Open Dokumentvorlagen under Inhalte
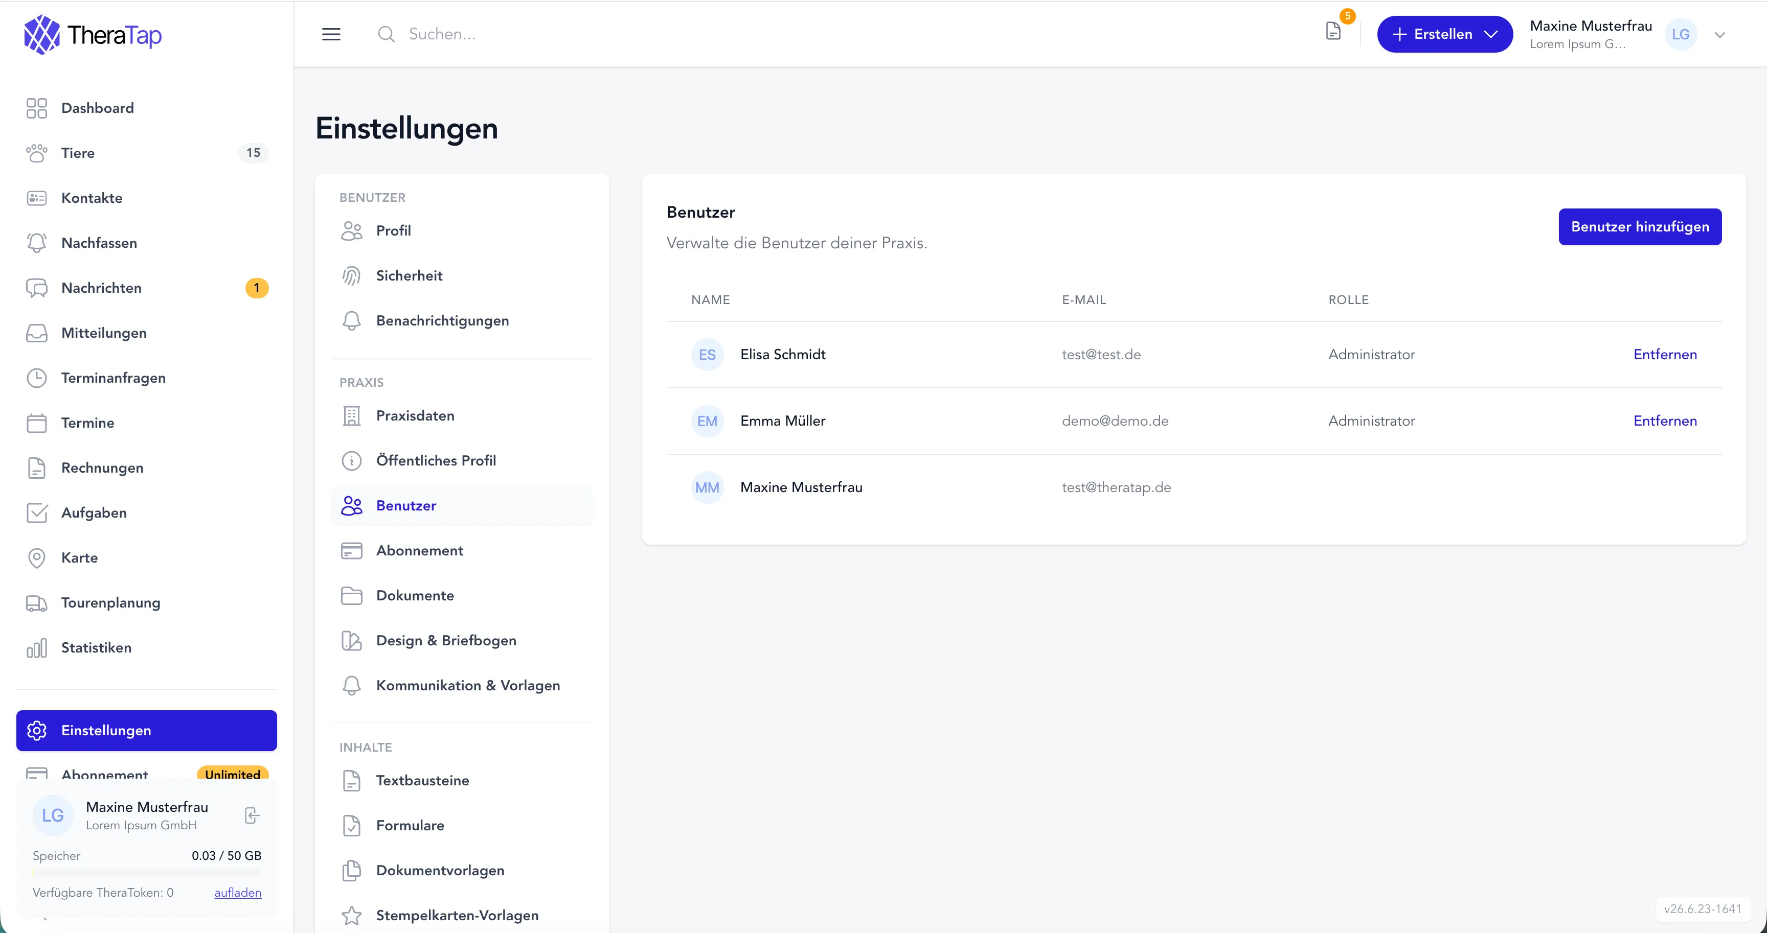This screenshot has width=1767, height=933. point(462,871)
